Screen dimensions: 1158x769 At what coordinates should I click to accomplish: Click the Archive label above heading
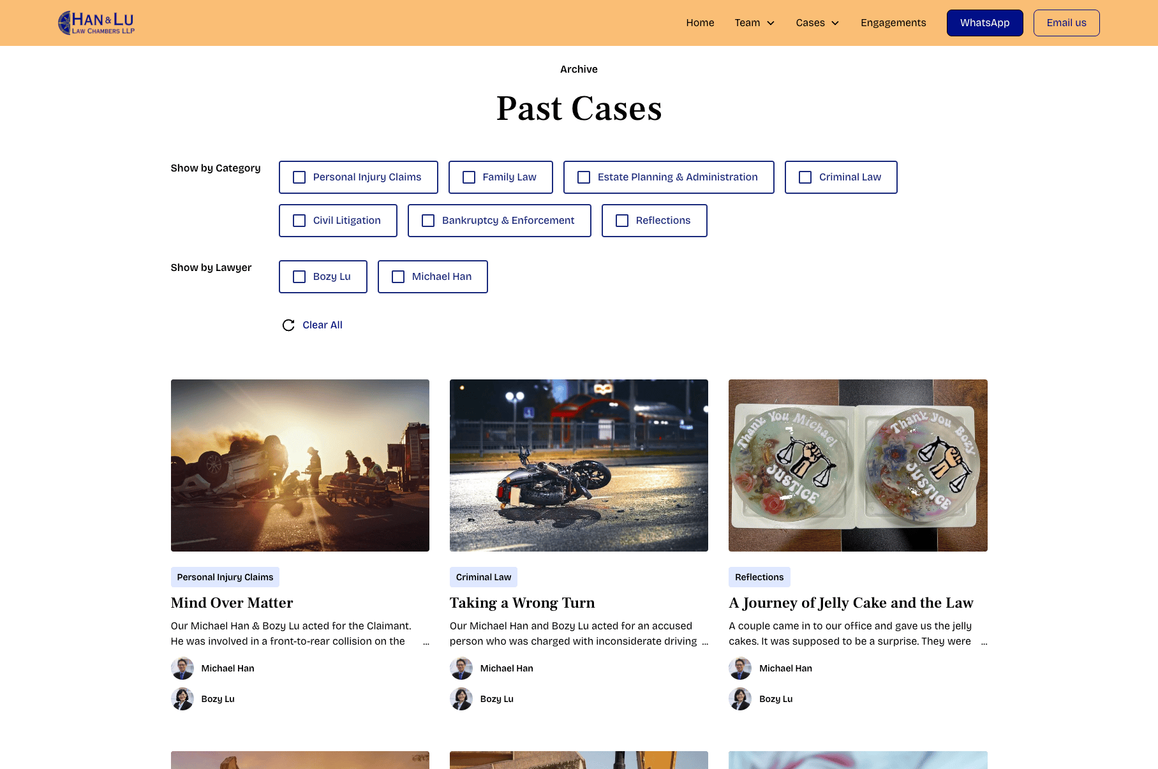pyautogui.click(x=579, y=70)
